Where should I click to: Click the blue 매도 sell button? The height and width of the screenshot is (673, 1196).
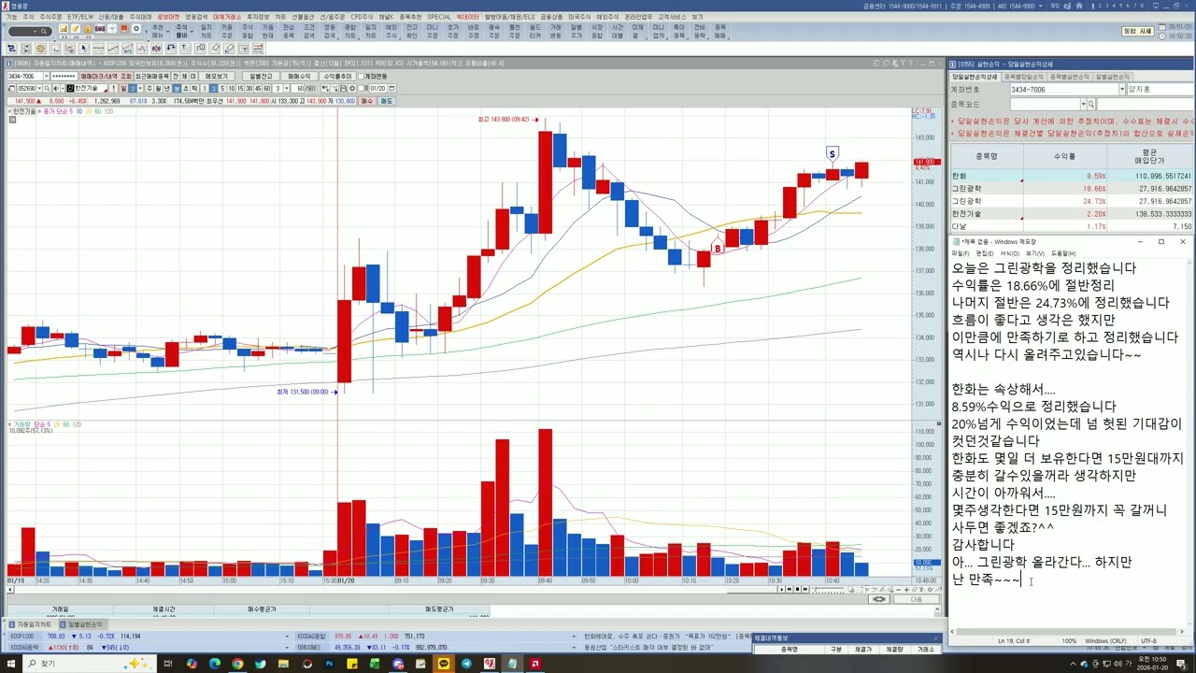[x=386, y=101]
